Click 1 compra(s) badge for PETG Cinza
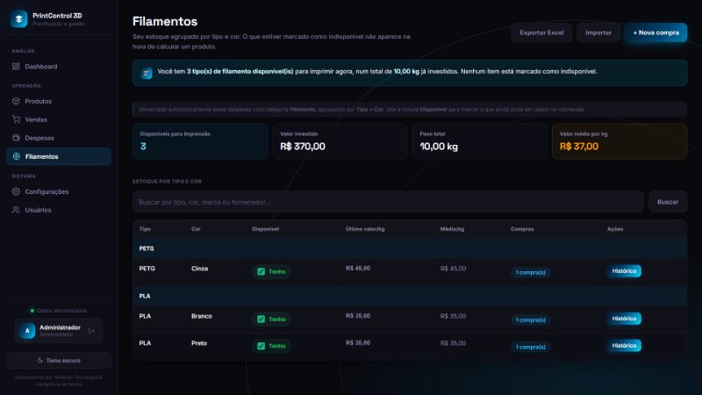The image size is (702, 395). [531, 272]
